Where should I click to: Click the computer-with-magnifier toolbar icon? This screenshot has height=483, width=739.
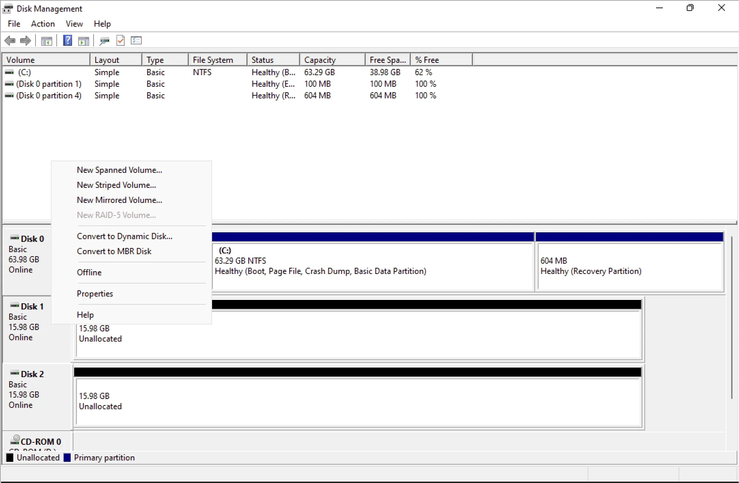coord(104,40)
